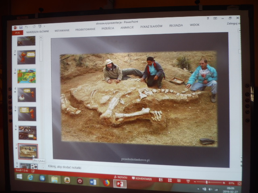Click the Zaloguj się sign-in link
Image resolution: width=258 pixels, height=193 pixels.
(233, 23)
